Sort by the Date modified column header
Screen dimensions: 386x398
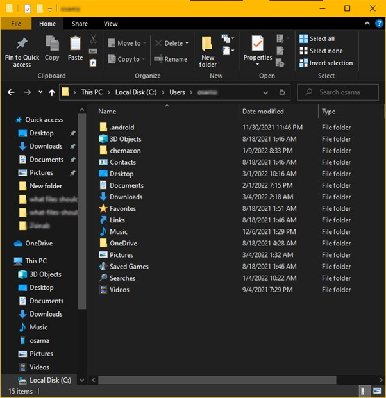point(263,112)
